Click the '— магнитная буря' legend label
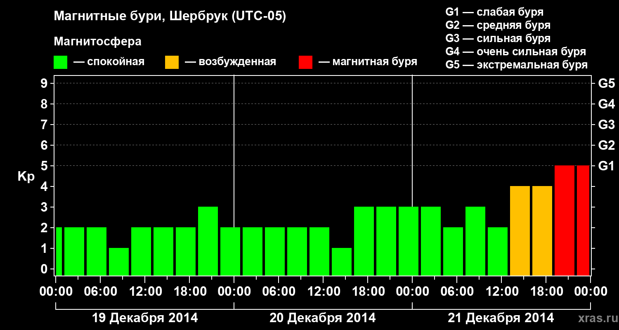The image size is (619, 330). tap(368, 62)
